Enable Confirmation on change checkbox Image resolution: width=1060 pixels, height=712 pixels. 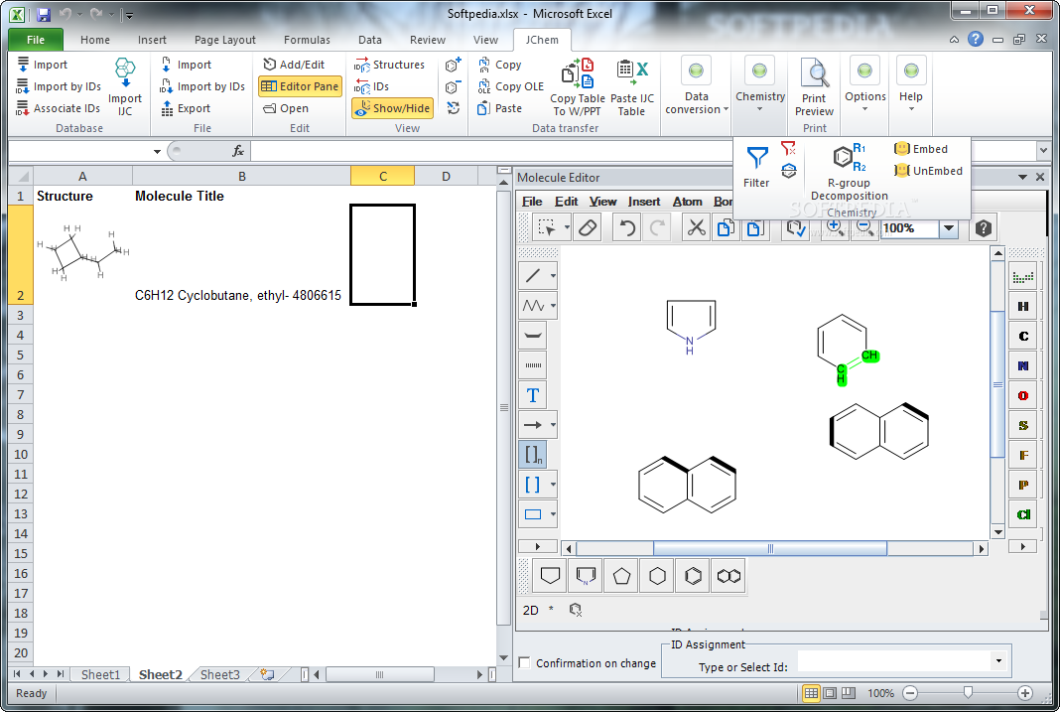point(524,662)
